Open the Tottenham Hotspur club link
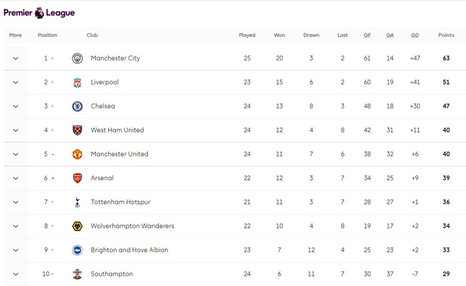Image resolution: width=466 pixels, height=286 pixels. [120, 202]
